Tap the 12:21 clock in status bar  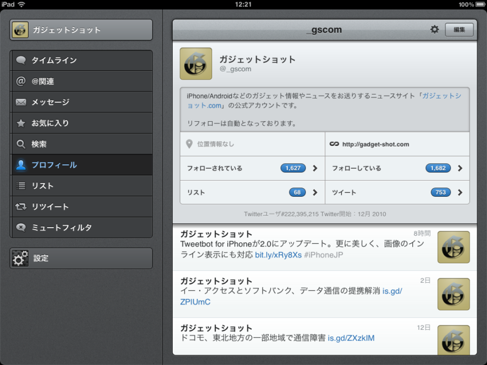tap(243, 4)
